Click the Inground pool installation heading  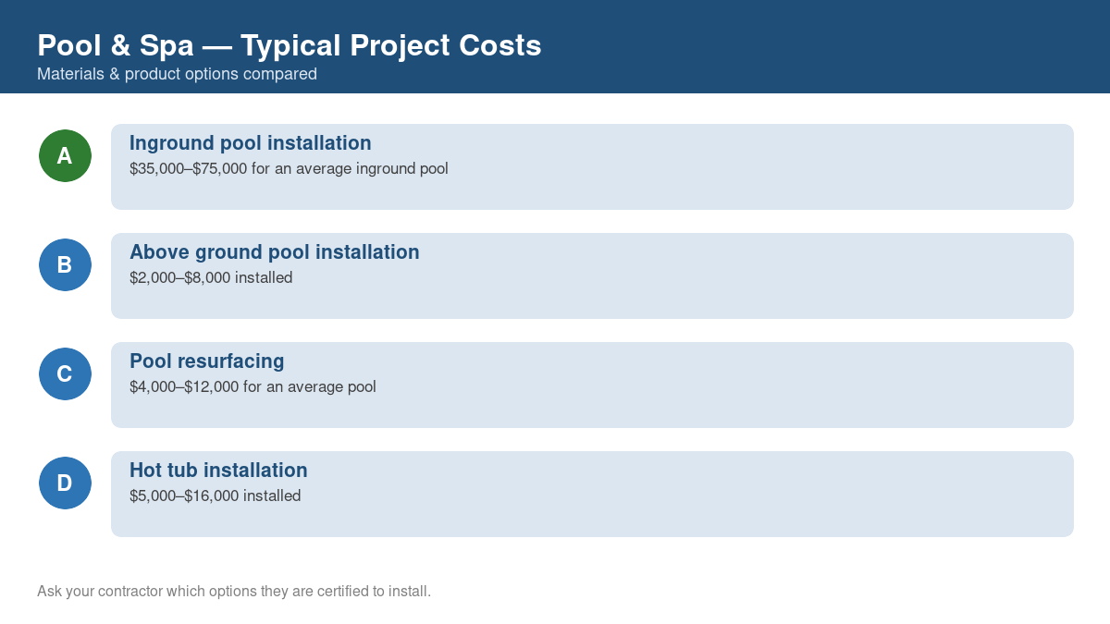[x=250, y=143]
